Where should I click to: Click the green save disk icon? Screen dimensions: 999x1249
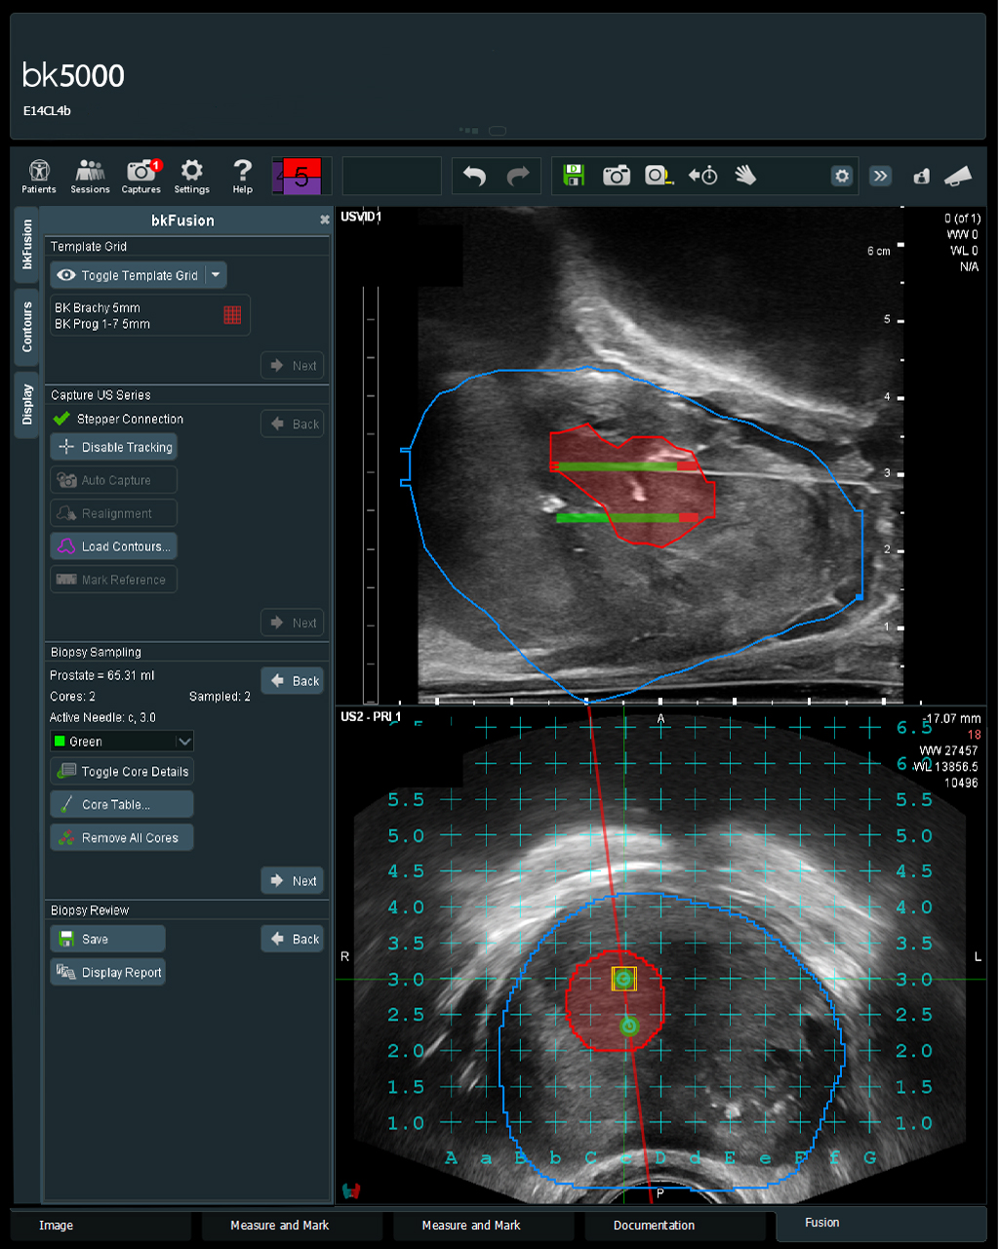(575, 176)
